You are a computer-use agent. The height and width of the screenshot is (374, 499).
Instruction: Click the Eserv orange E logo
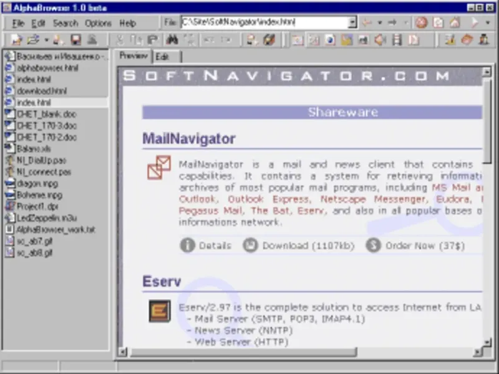160,310
